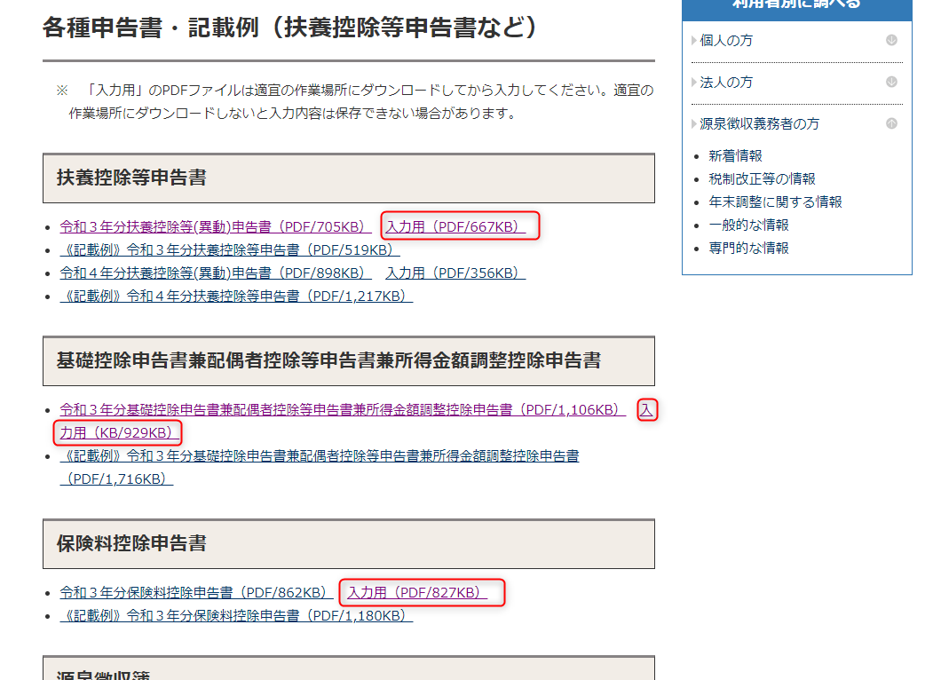Click 入力用（PDF/356KB）next to the 令和４年 form

coord(455,273)
